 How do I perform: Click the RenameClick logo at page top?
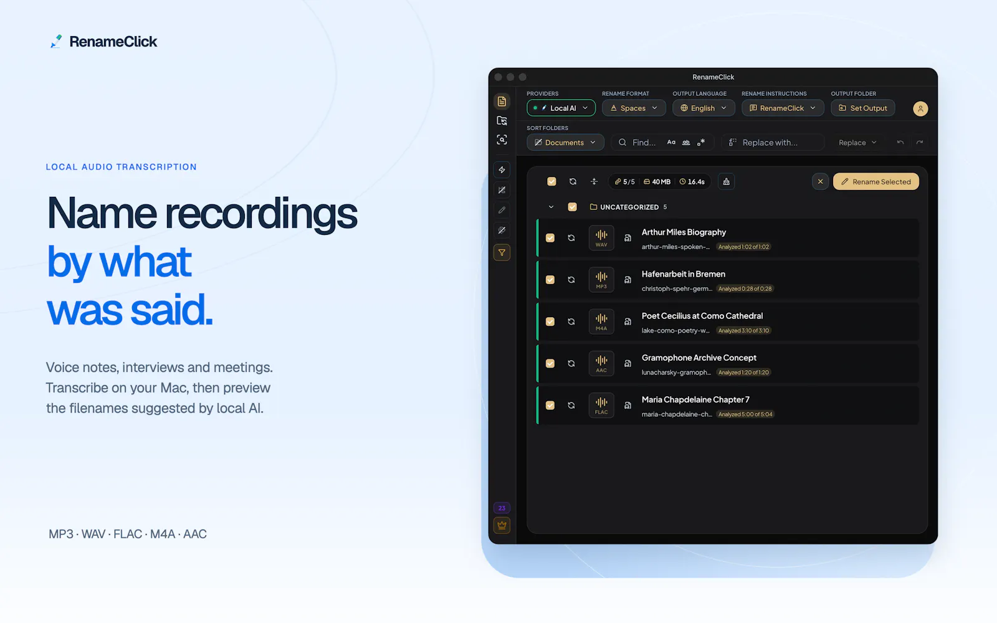point(103,42)
